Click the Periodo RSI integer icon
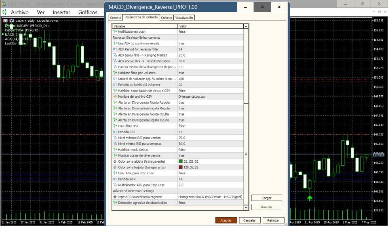The height and width of the screenshot is (226, 388). click(115, 132)
